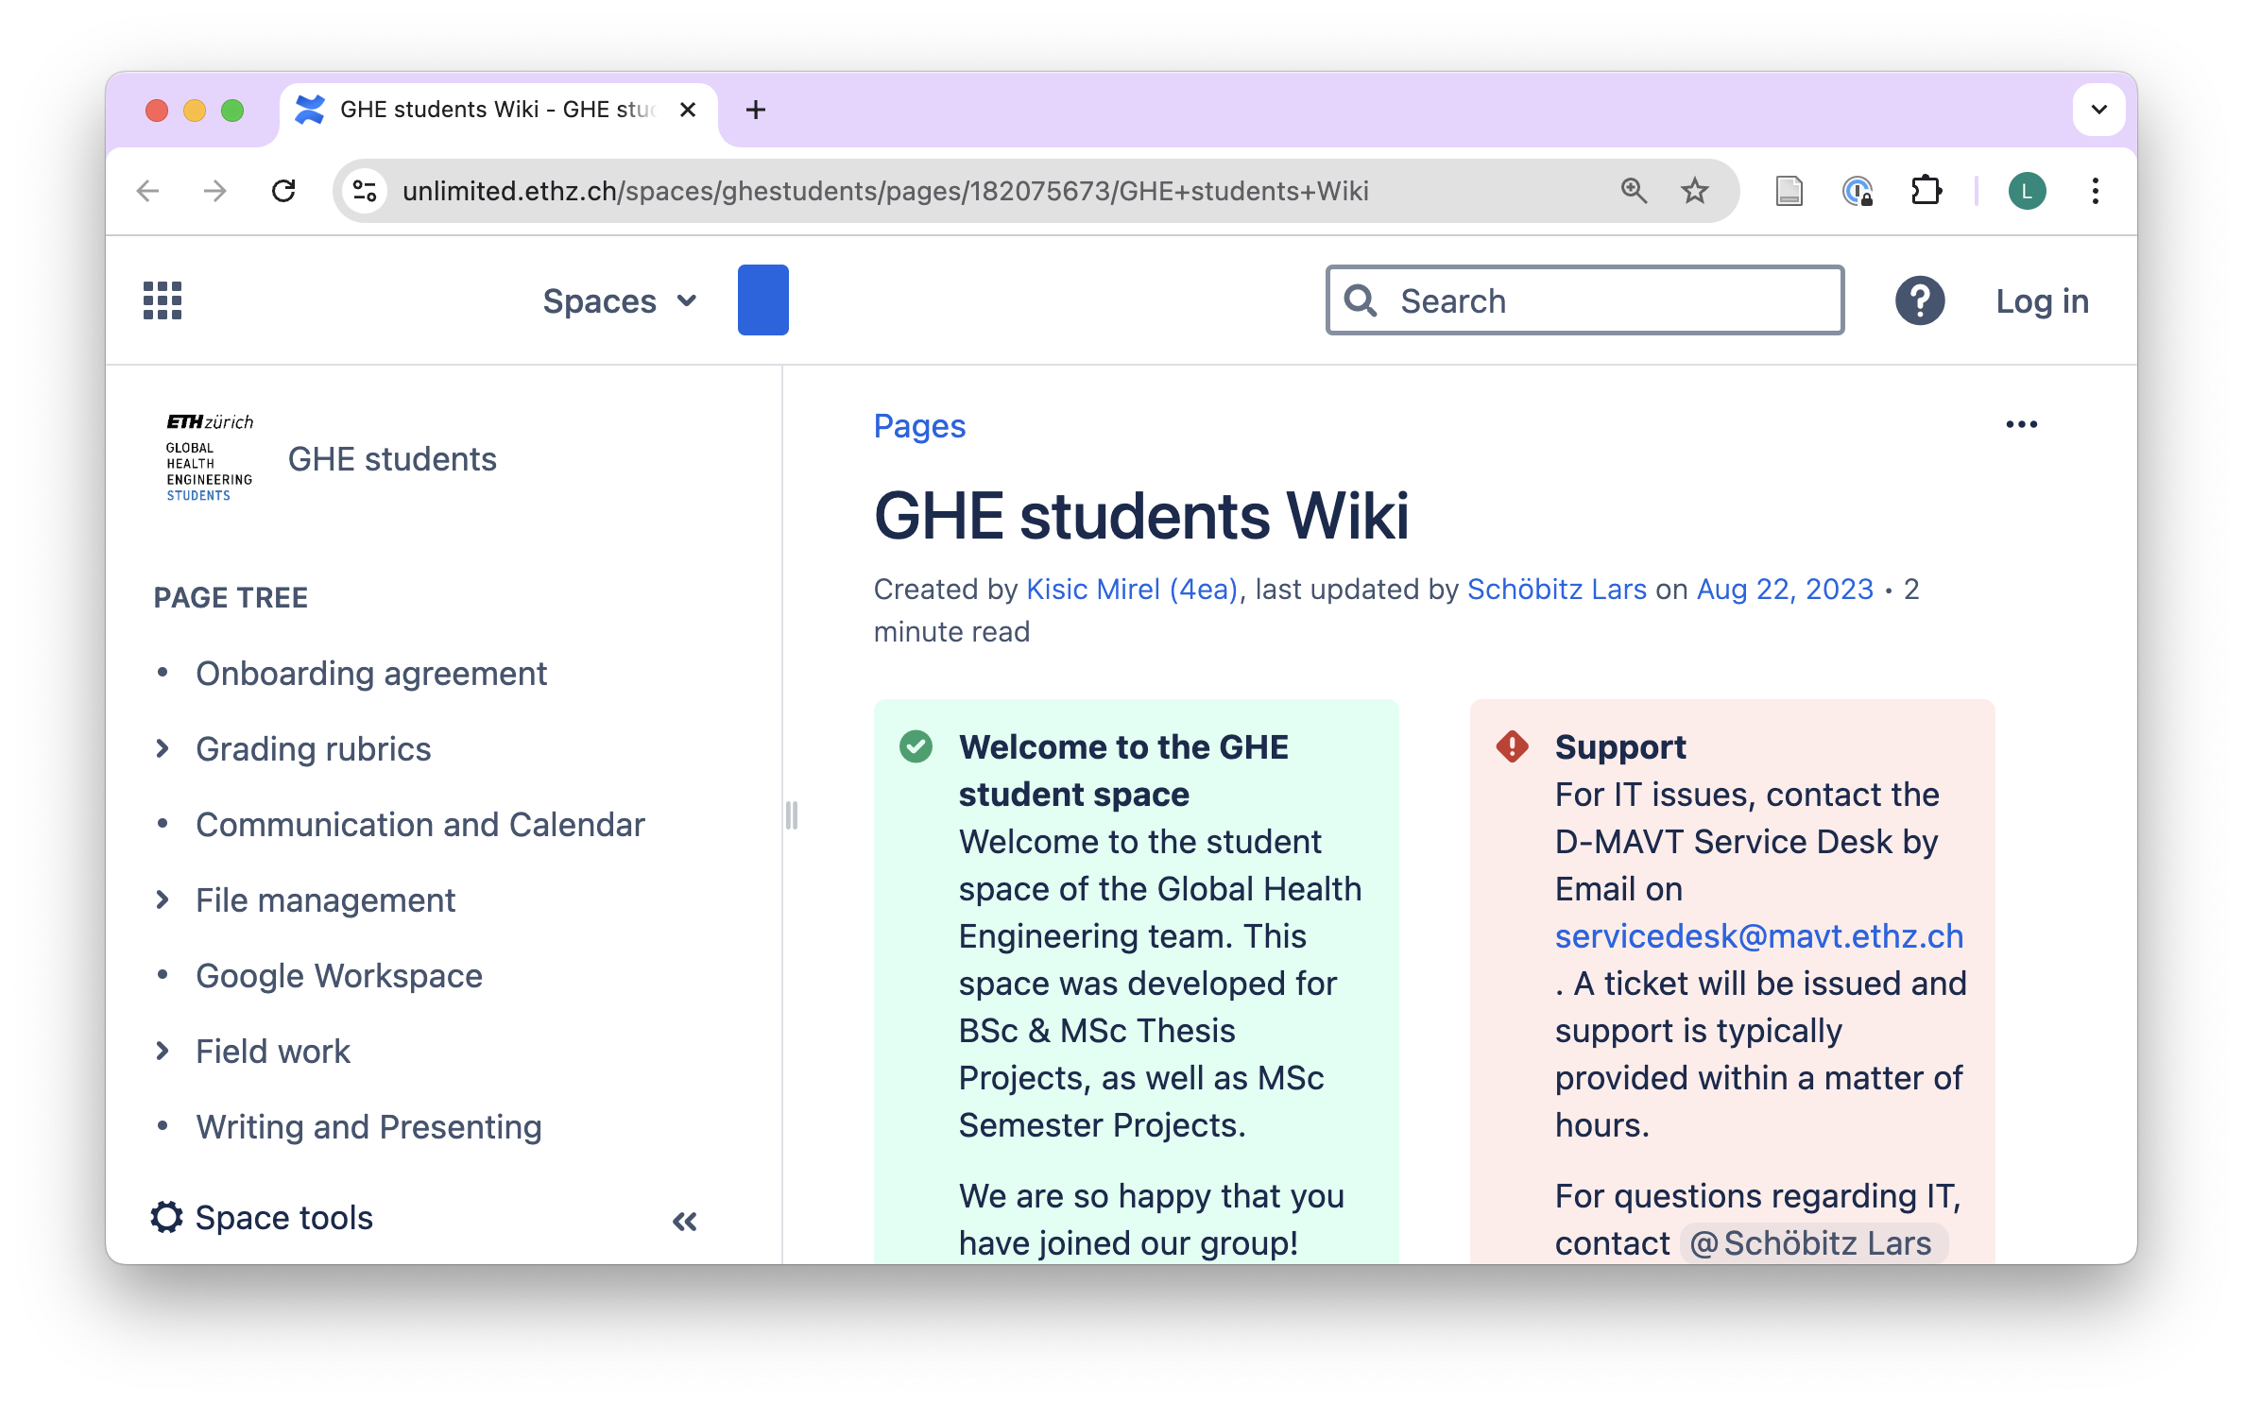The width and height of the screenshot is (2243, 1404).
Task: View site information icon in address bar
Action: pos(365,192)
